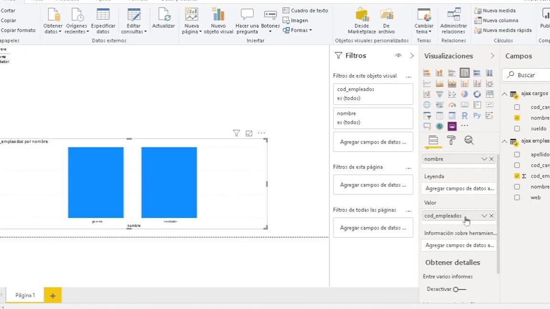Select the table visual icon
Image resolution: width=550 pixels, height=309 pixels.
(x=440, y=115)
